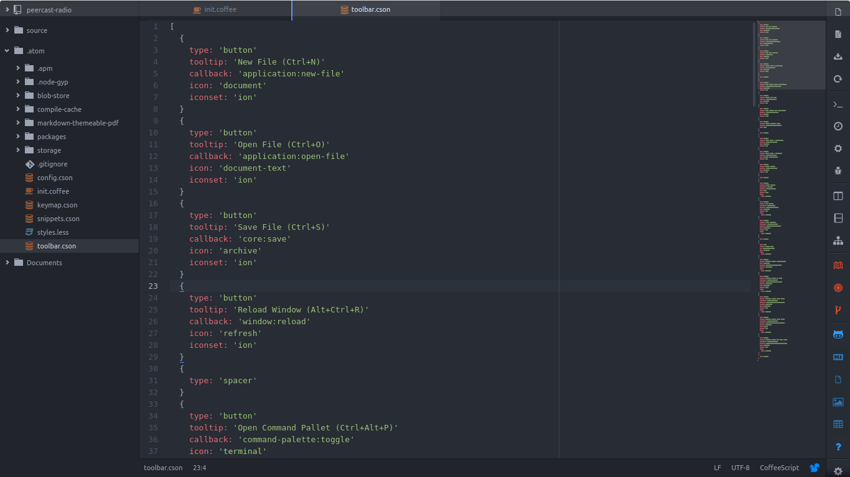The height and width of the screenshot is (477, 850).
Task: Click line number 30 in the gutter
Action: click(x=152, y=368)
